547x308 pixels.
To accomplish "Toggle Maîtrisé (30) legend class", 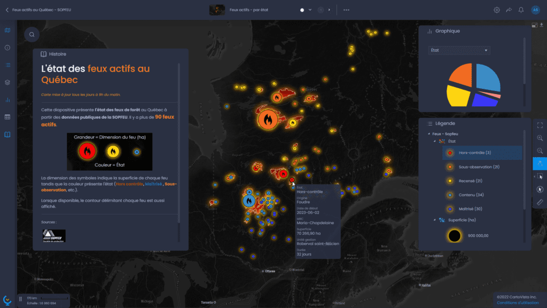I will (482, 209).
